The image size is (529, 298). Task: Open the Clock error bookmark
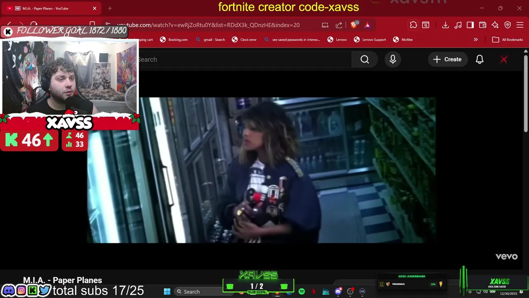pos(244,40)
